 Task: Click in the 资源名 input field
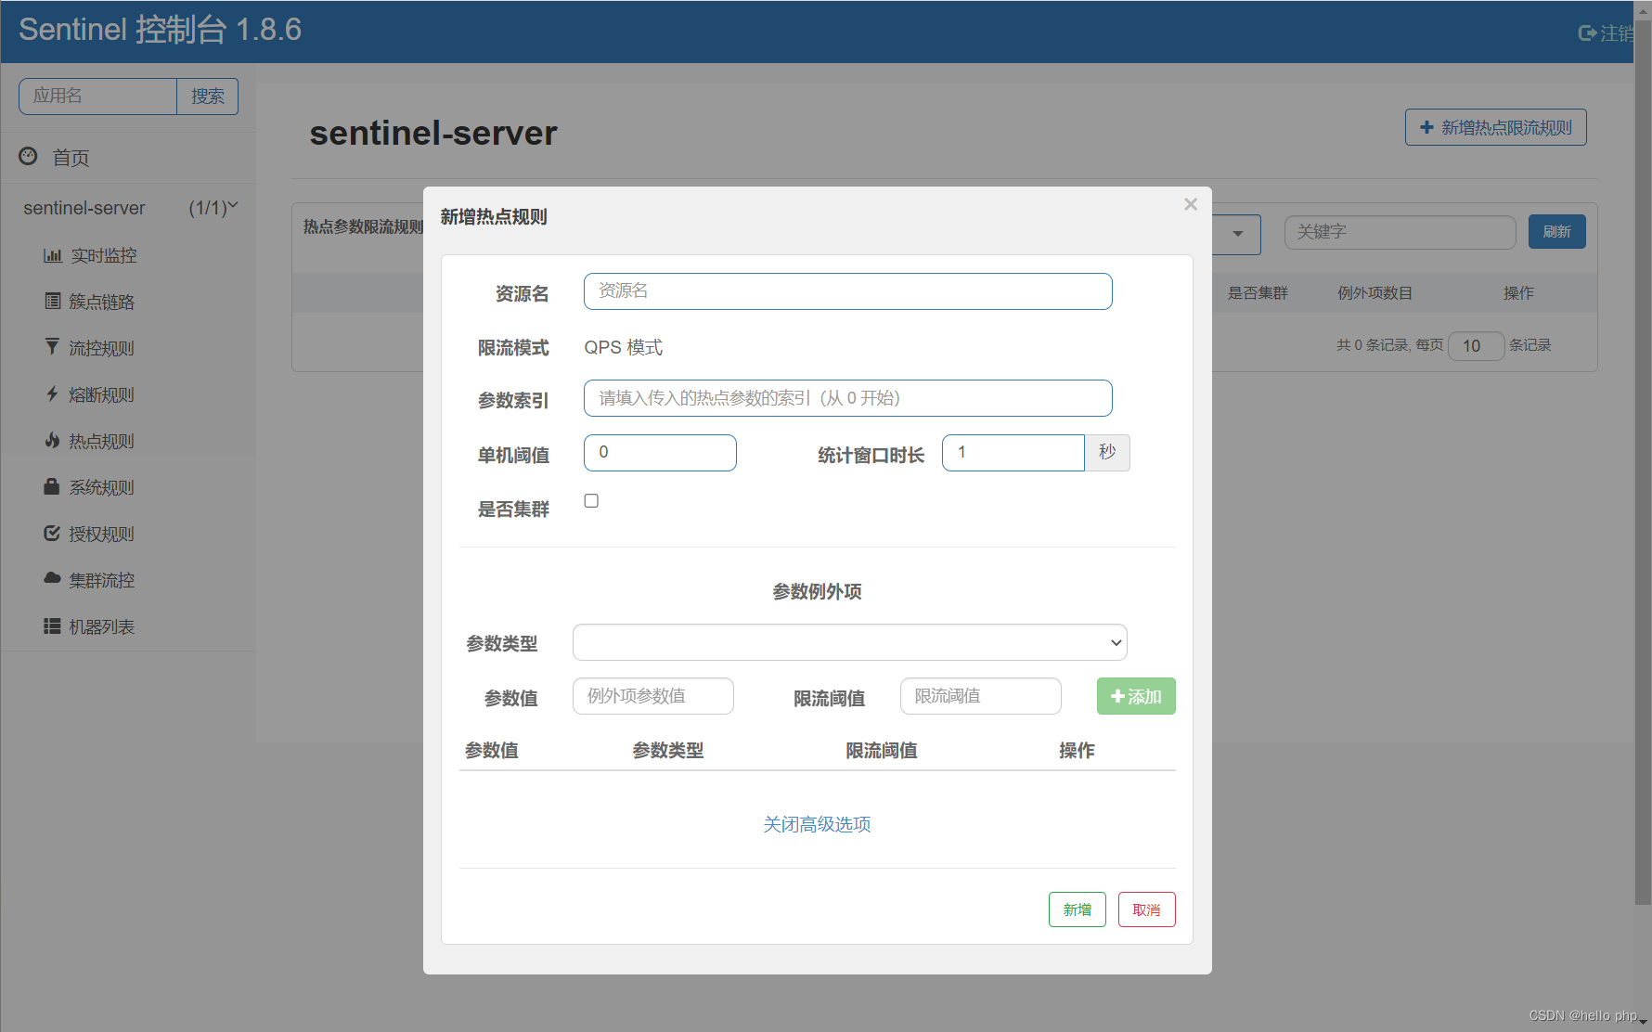(x=847, y=291)
